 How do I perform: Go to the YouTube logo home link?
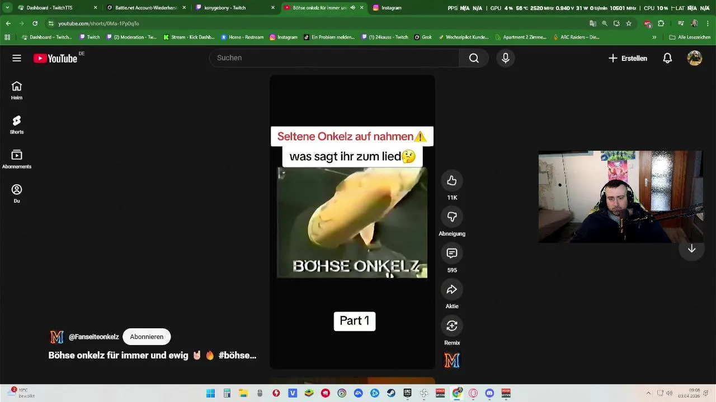tap(55, 58)
